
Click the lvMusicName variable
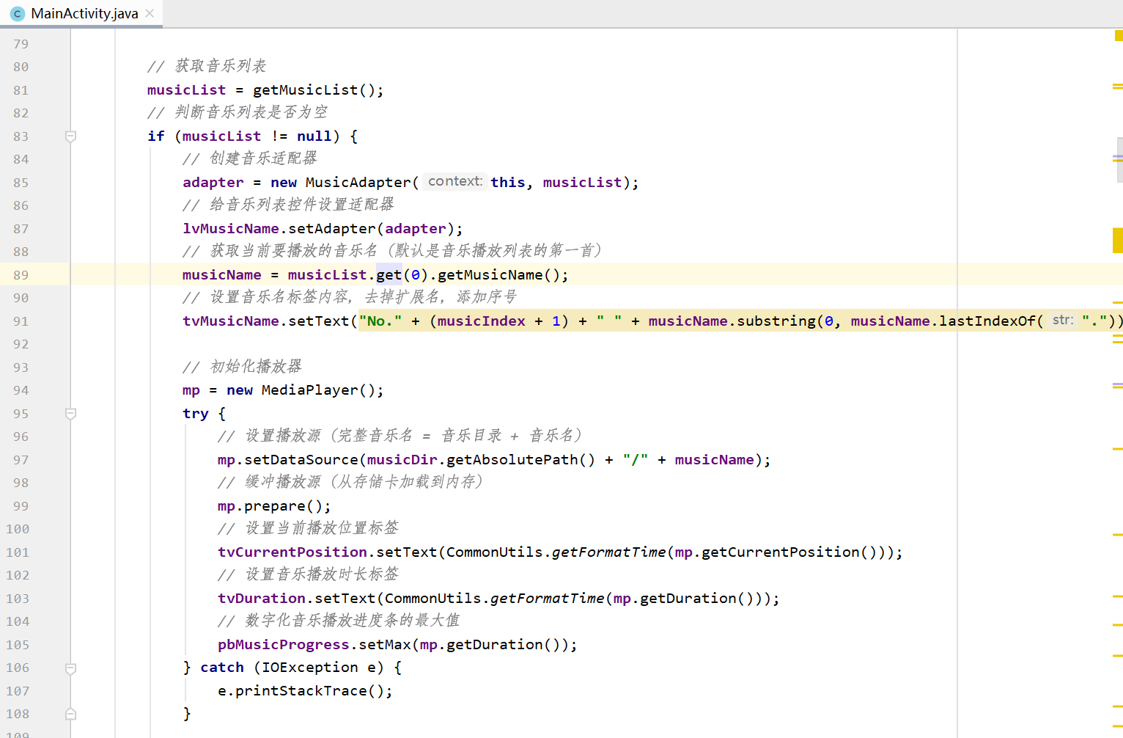(x=231, y=229)
